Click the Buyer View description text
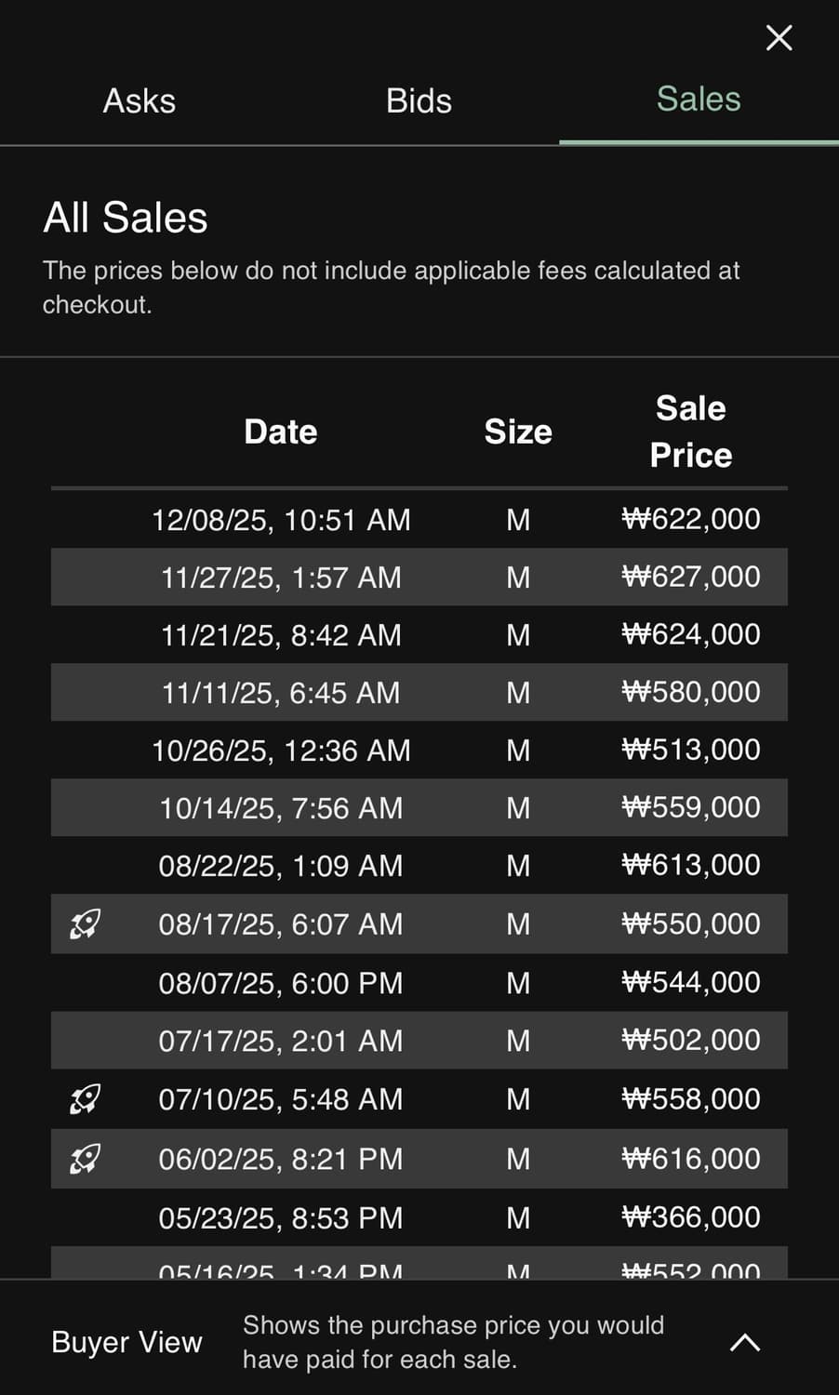 point(454,1342)
